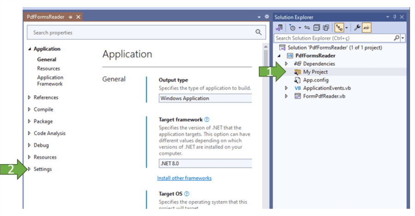Click Sync with Active Document icon

(x=307, y=28)
